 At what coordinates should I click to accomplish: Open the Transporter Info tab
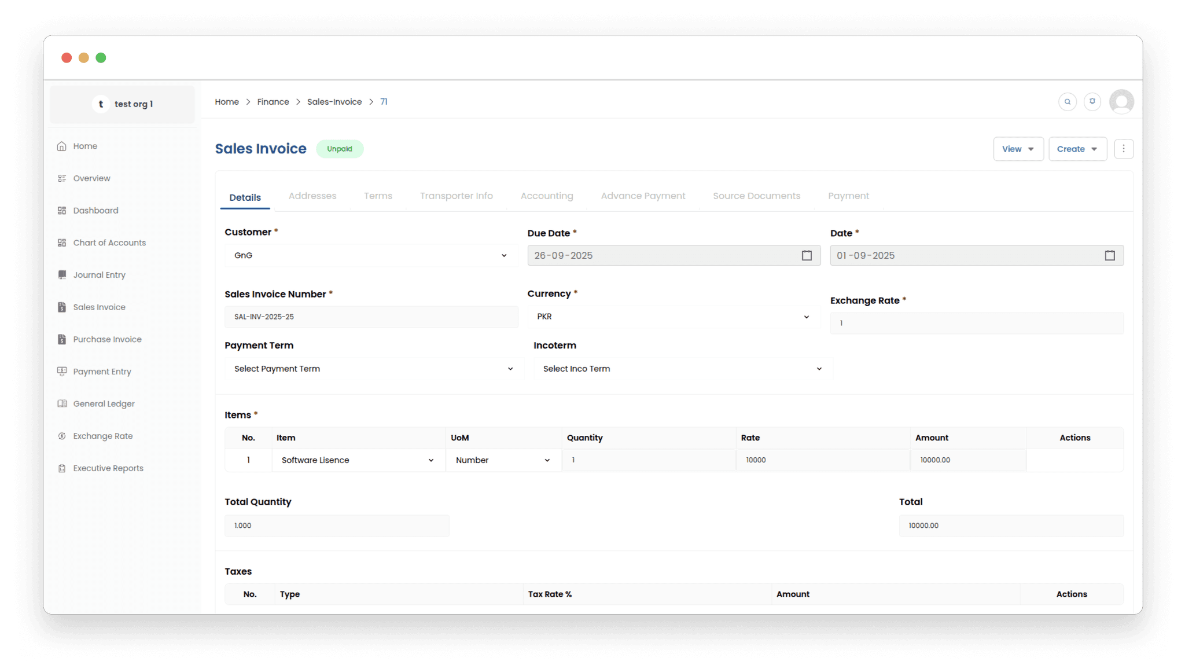point(456,196)
